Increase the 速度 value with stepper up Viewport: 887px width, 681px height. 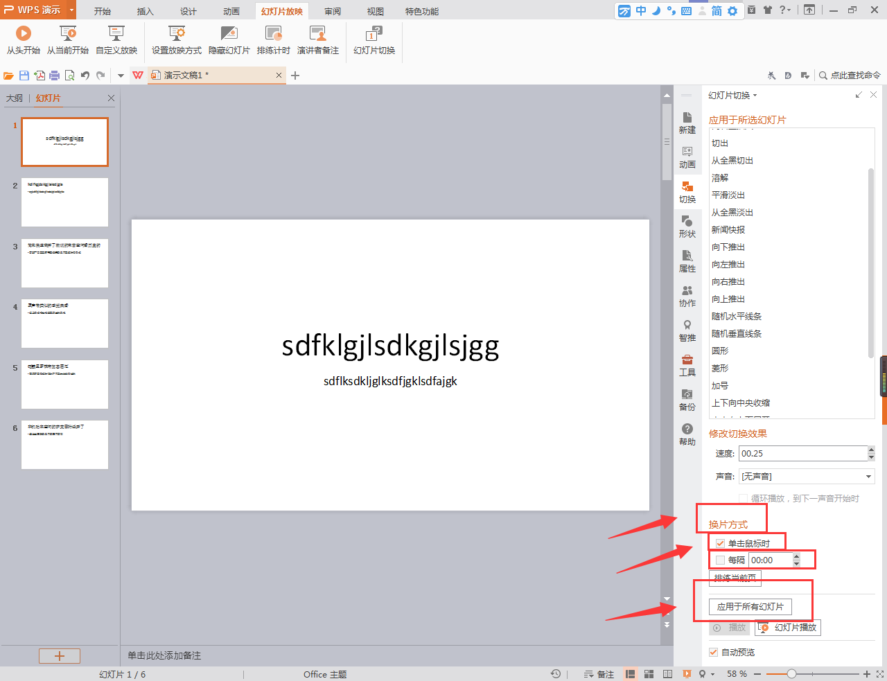tap(871, 450)
